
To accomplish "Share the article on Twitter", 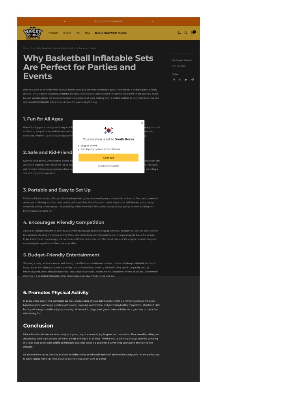I will pos(186,80).
